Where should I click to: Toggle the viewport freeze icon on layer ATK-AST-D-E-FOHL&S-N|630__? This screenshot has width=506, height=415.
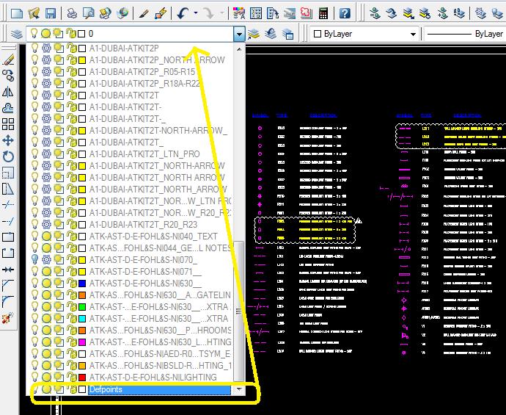[x=59, y=283]
